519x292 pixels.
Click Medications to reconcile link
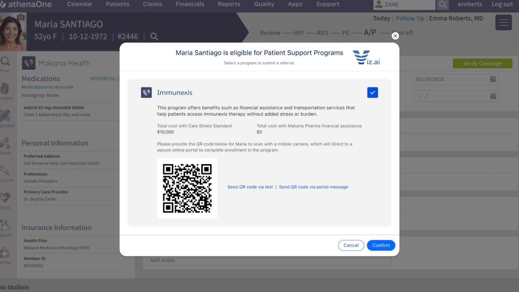click(47, 87)
